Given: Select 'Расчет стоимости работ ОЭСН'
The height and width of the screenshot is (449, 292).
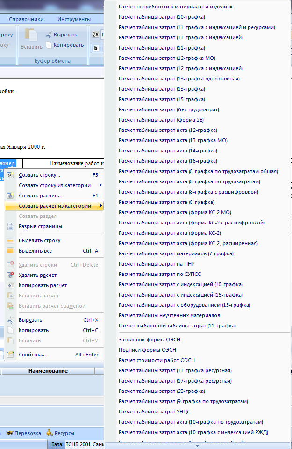Looking at the screenshot, I should tap(157, 361).
